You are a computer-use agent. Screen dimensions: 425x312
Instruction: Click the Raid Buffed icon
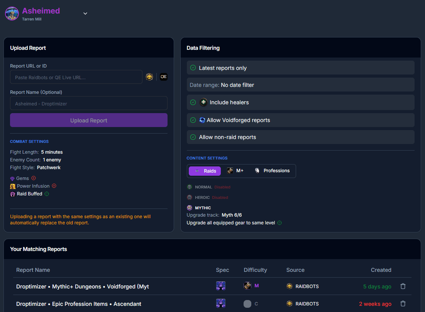pos(13,194)
